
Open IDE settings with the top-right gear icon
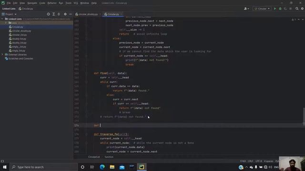pos(302,9)
